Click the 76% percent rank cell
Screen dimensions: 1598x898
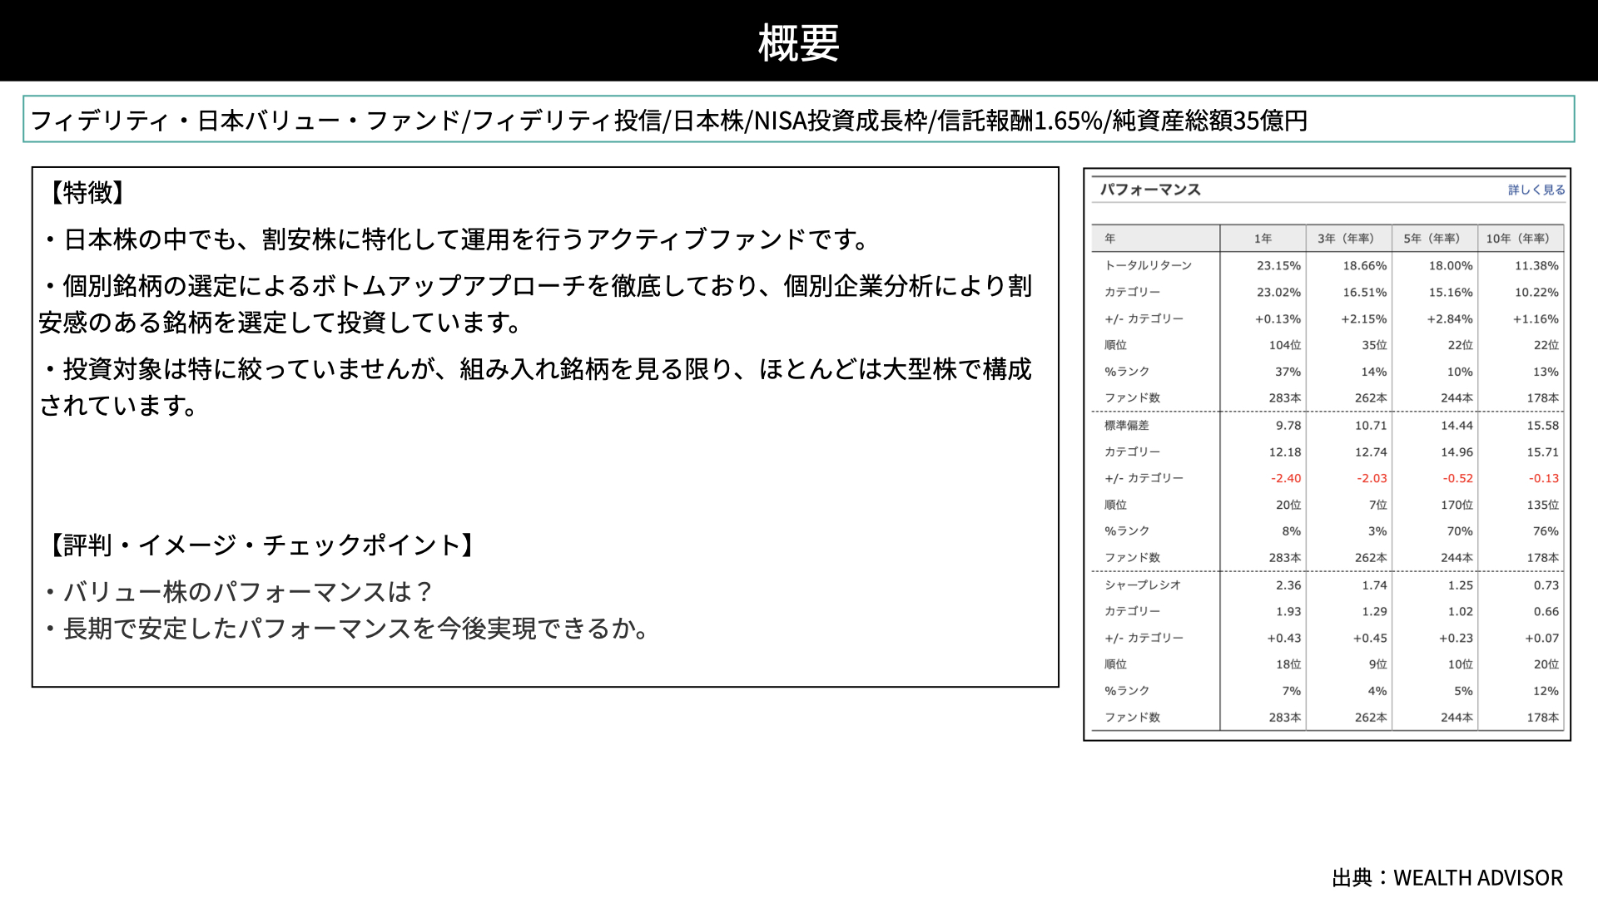click(1546, 531)
